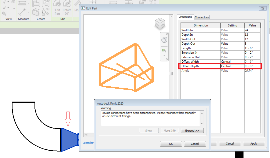The width and height of the screenshot is (270, 158).
Task: Expand the warning details with Expand button
Action: pos(192,130)
